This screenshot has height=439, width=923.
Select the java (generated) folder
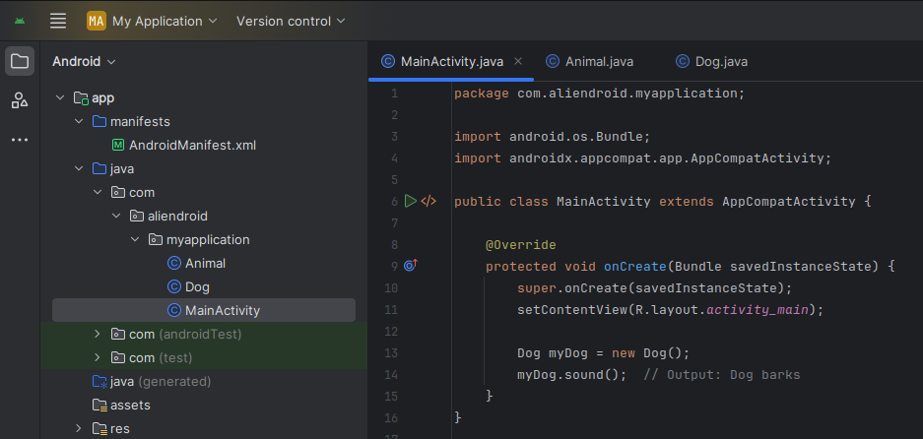pos(161,381)
